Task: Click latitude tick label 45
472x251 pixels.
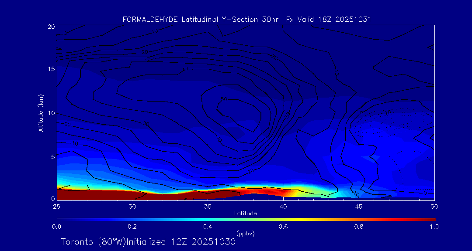Action: pyautogui.click(x=359, y=206)
